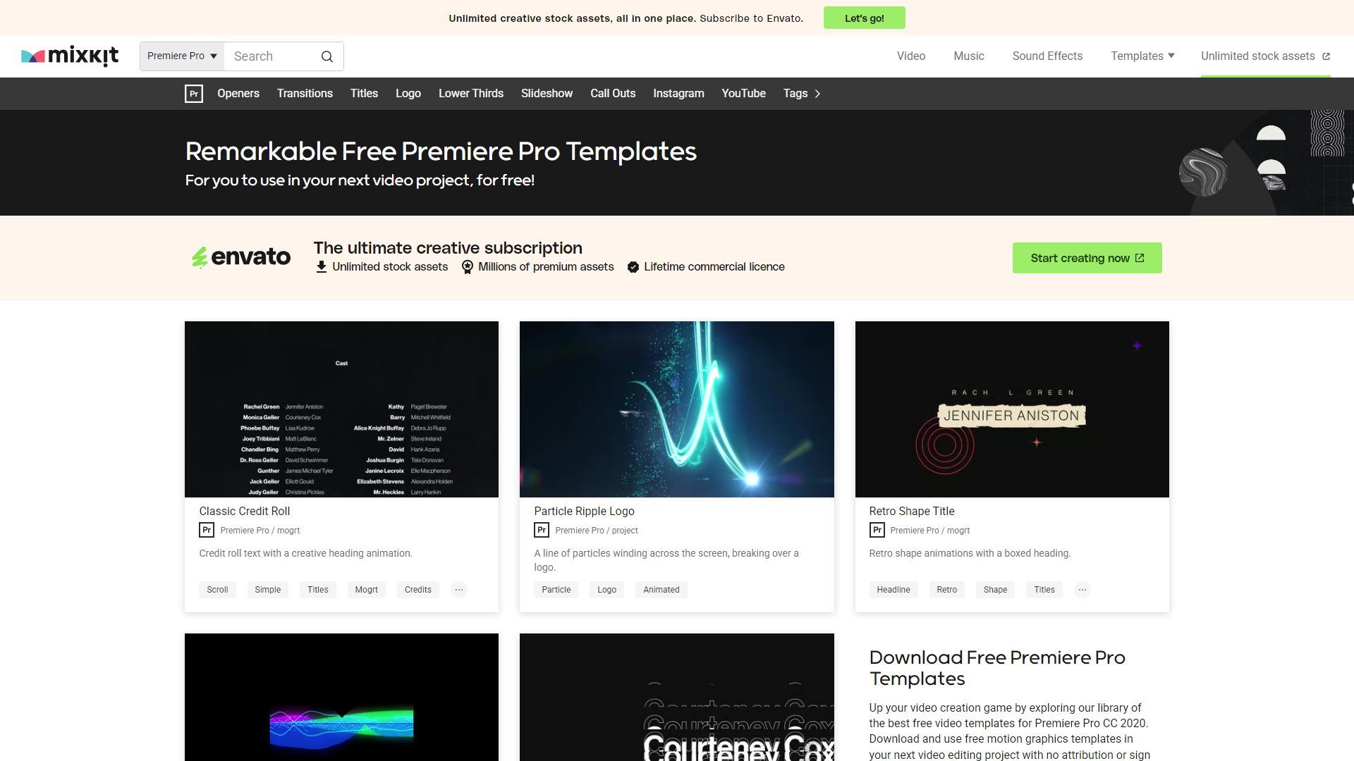Select the Logo category
1354x761 pixels.
click(x=408, y=94)
